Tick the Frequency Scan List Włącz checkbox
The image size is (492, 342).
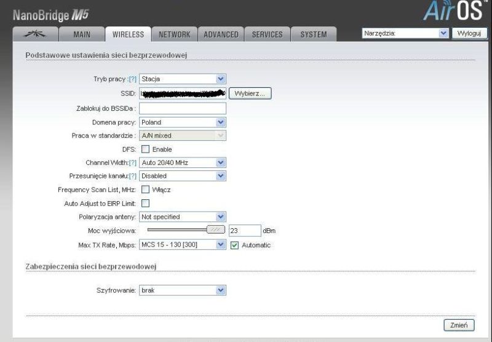tap(145, 189)
